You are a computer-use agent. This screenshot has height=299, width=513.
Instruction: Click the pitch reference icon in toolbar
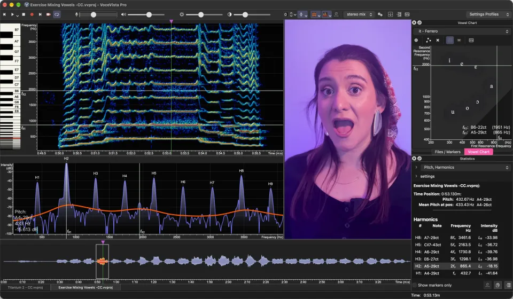click(336, 14)
